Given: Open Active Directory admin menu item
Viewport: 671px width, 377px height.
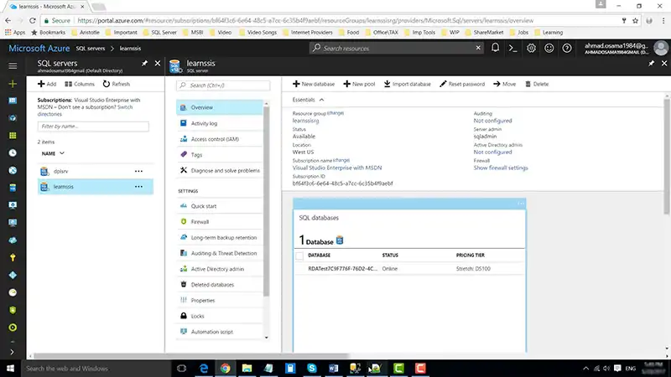Looking at the screenshot, I should click(x=220, y=269).
